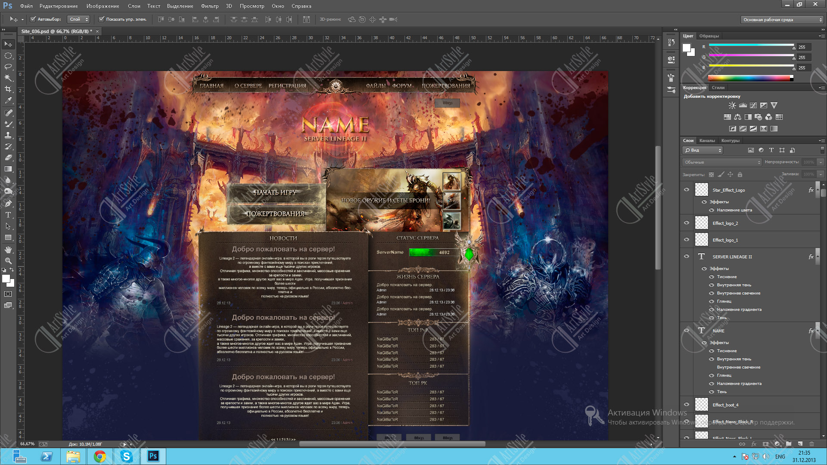827x465 pixels.
Task: Open the Opacity value dropdown arrow
Action: click(x=821, y=162)
